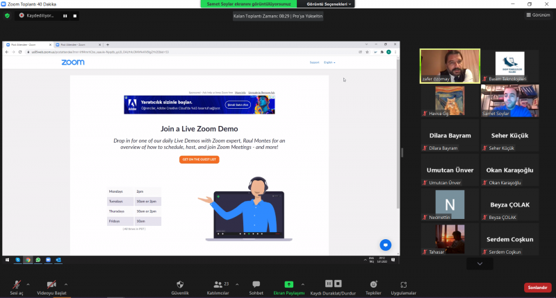Select Dilara Bayram participant tile
The height and width of the screenshot is (298, 556).
(x=450, y=135)
